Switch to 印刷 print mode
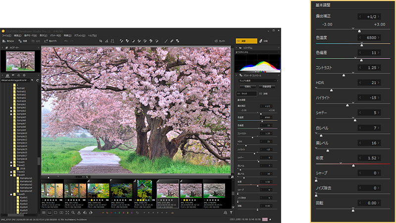The image size is (396, 223). [x=264, y=41]
